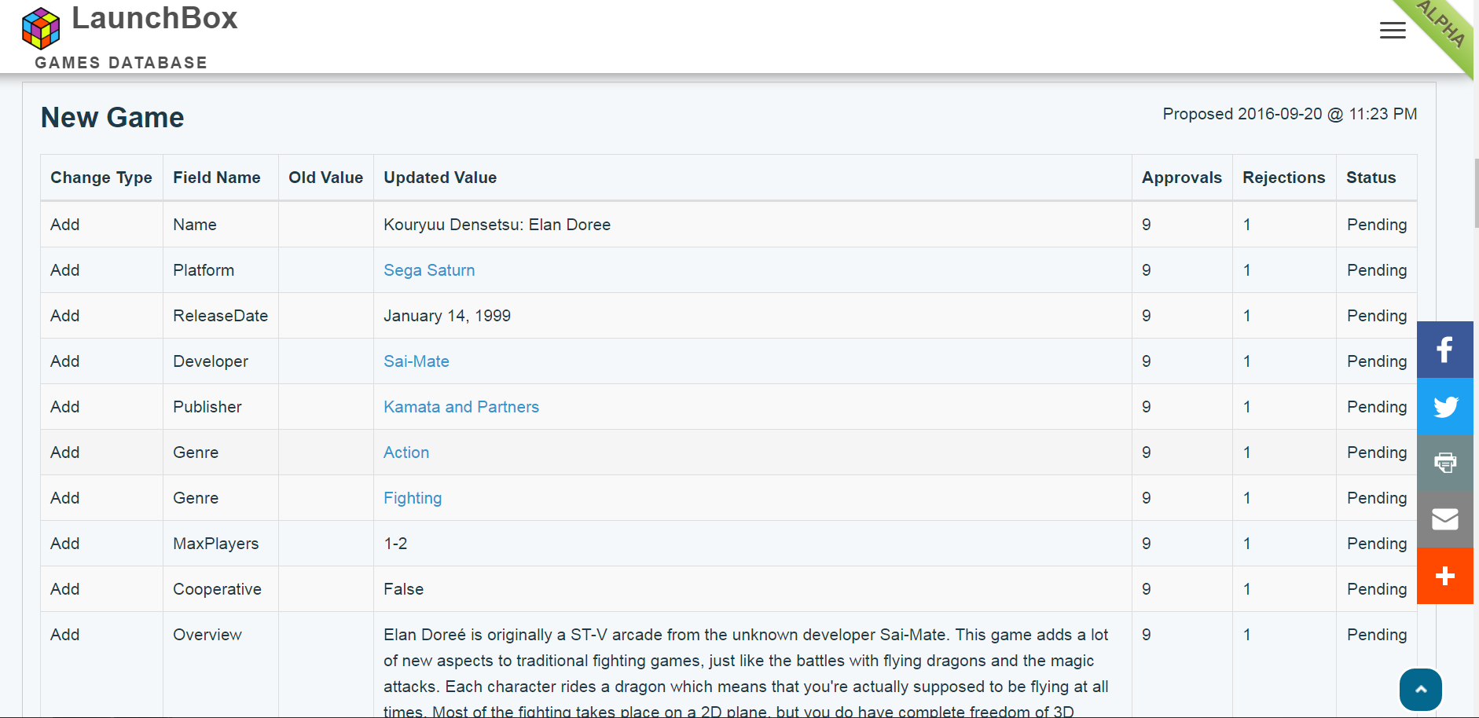Viewport: 1479px width, 718px height.
Task: Share page on Twitter
Action: tap(1444, 406)
